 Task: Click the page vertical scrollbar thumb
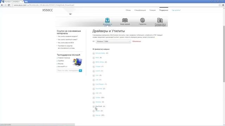[x=224, y=54]
